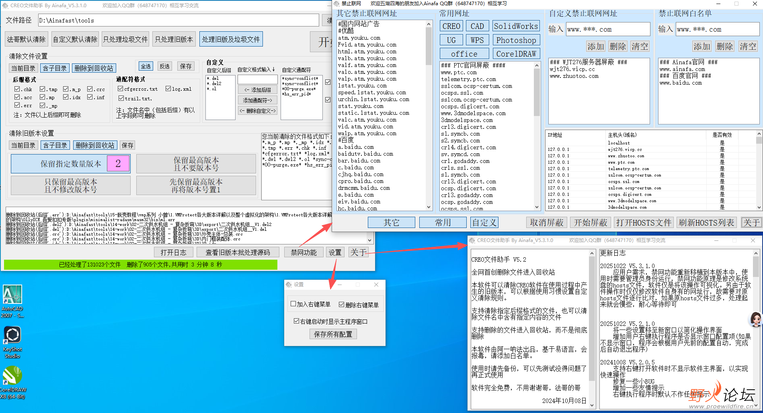
Task: Switch to the 自定义 site list tab
Action: coord(484,222)
